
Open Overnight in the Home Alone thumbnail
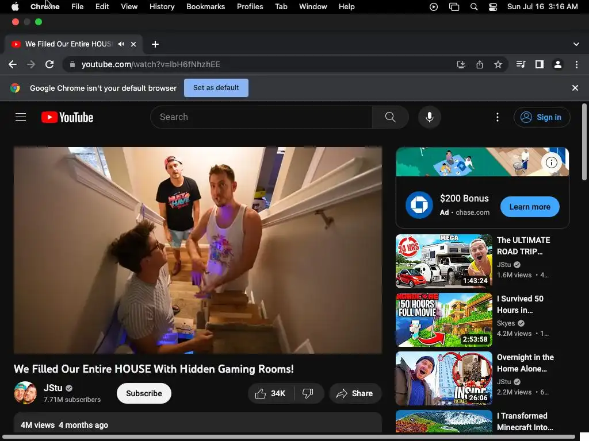pyautogui.click(x=443, y=378)
